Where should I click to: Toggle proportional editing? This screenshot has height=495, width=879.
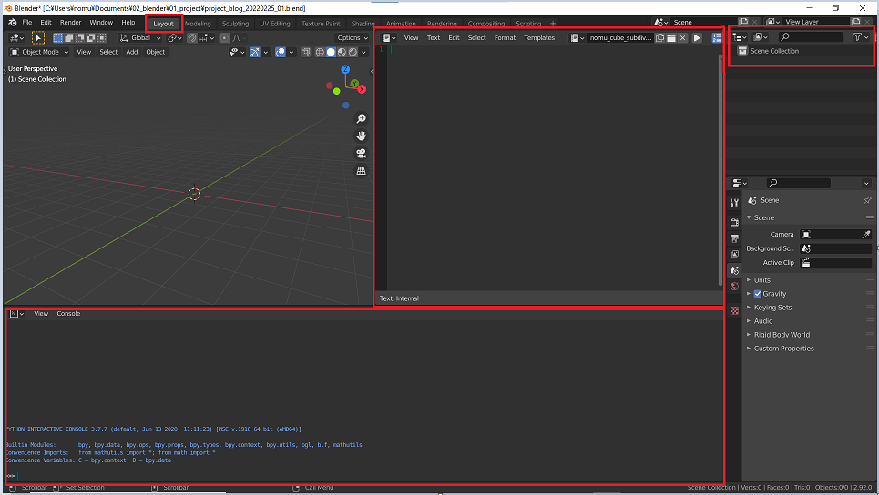pyautogui.click(x=224, y=38)
